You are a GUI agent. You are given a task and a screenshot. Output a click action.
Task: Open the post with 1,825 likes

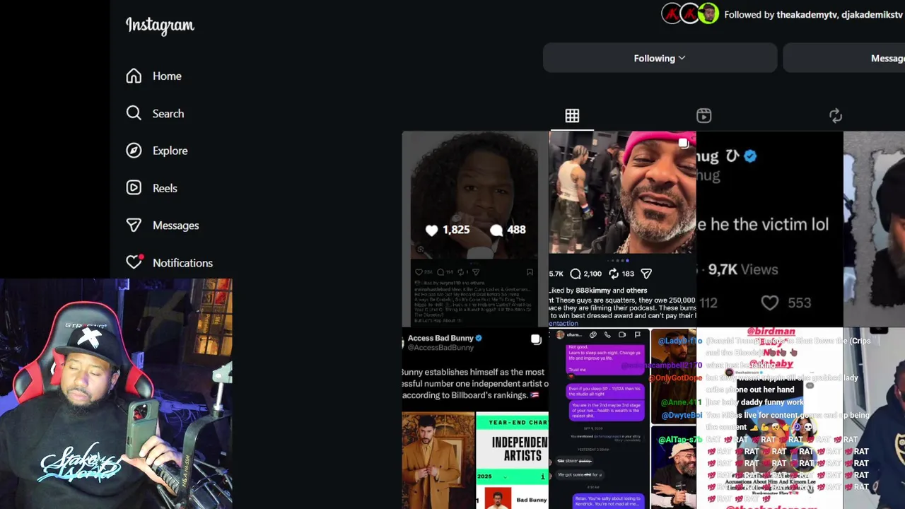click(475, 228)
